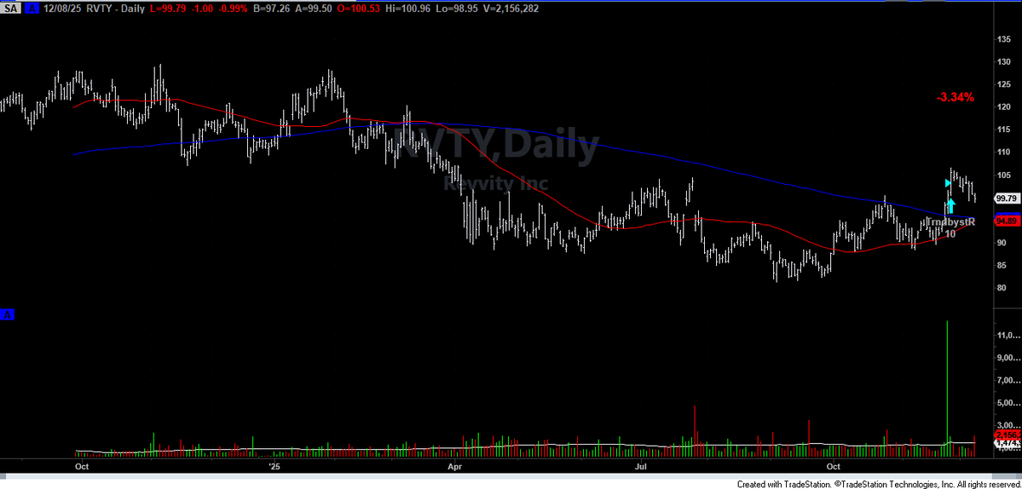Viewport: 1022px width, 489px height.
Task: Click the blue A badge beside SA
Action: point(33,9)
